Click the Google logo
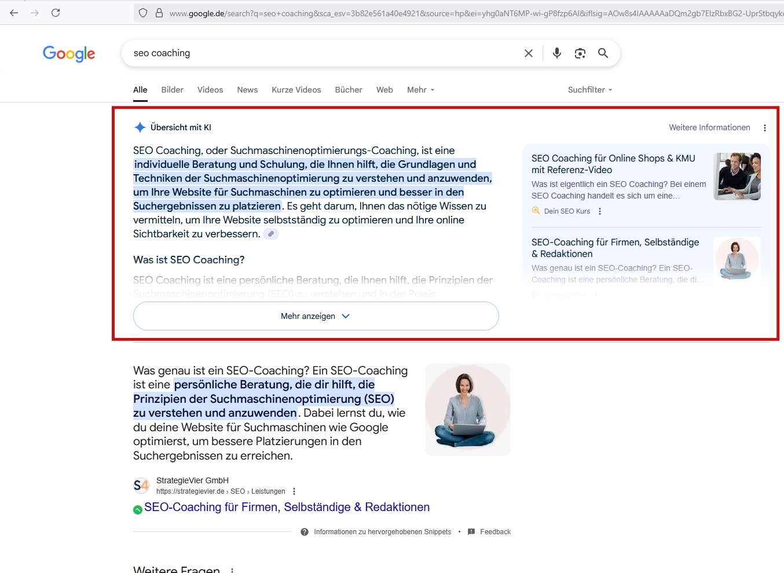The width and height of the screenshot is (784, 573). pos(69,54)
